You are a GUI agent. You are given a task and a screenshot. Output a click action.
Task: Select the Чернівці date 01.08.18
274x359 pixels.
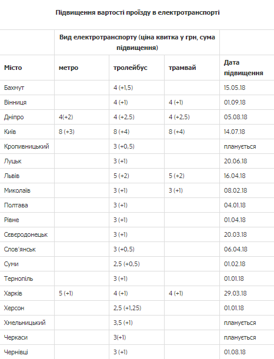(235, 352)
